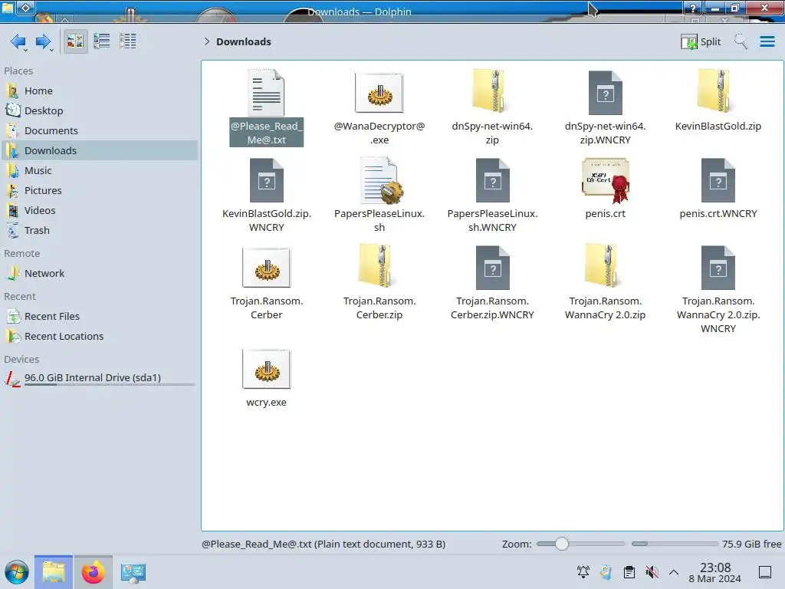Open Desktop in Places

click(x=99, y=110)
